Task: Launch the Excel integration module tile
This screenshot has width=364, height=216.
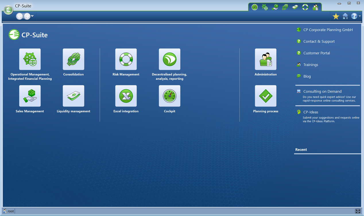Action: [126, 96]
